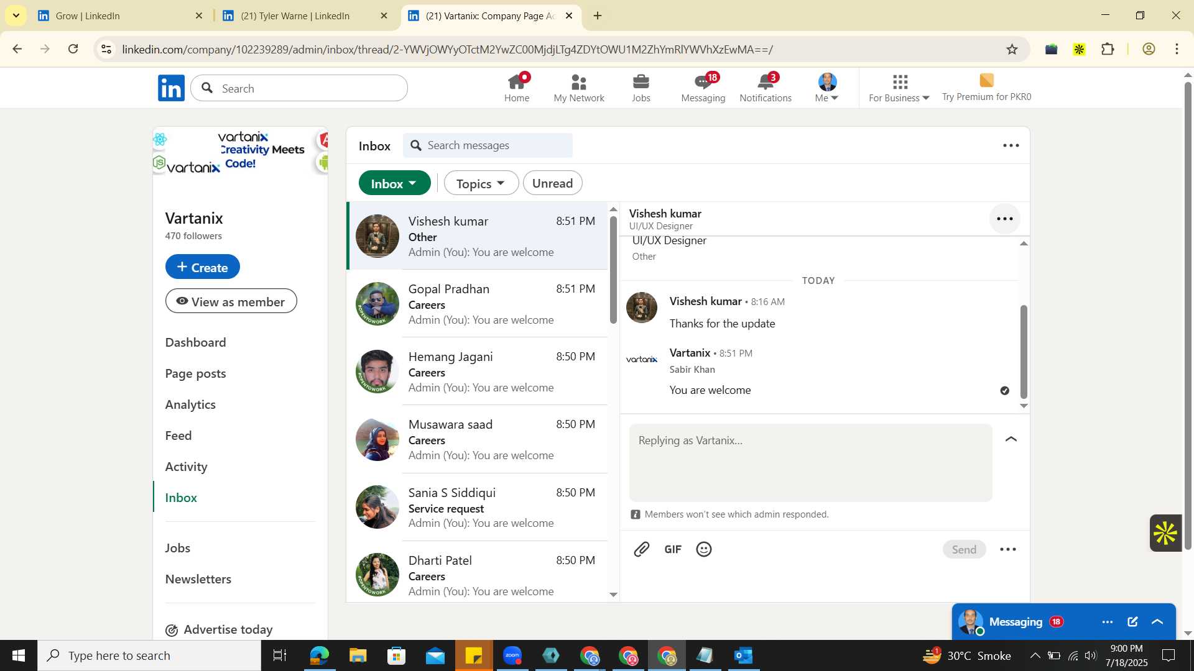Image resolution: width=1194 pixels, height=671 pixels.
Task: Click the conversation list scrollbar
Action: tap(613, 269)
